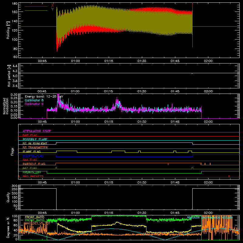
Task: Select the Roll period axis title
Action: 9,76
